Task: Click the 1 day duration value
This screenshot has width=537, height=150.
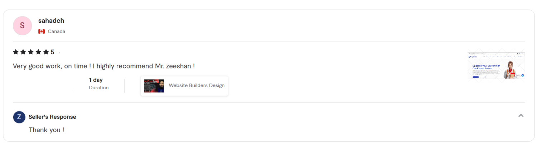Action: point(96,80)
